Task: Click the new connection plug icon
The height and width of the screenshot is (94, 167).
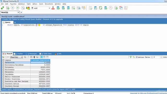Action: pos(2,8)
